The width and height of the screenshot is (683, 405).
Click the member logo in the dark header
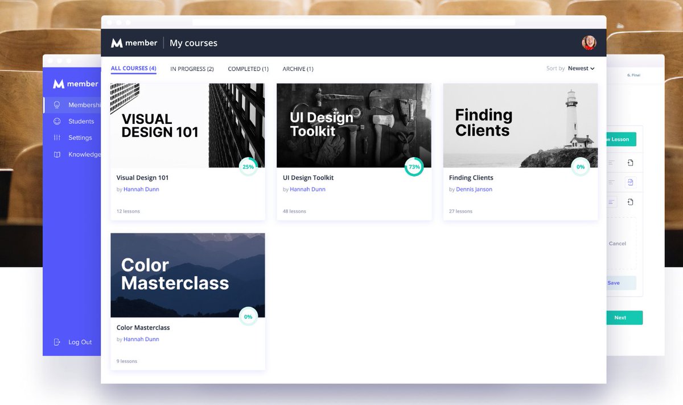[x=134, y=43]
